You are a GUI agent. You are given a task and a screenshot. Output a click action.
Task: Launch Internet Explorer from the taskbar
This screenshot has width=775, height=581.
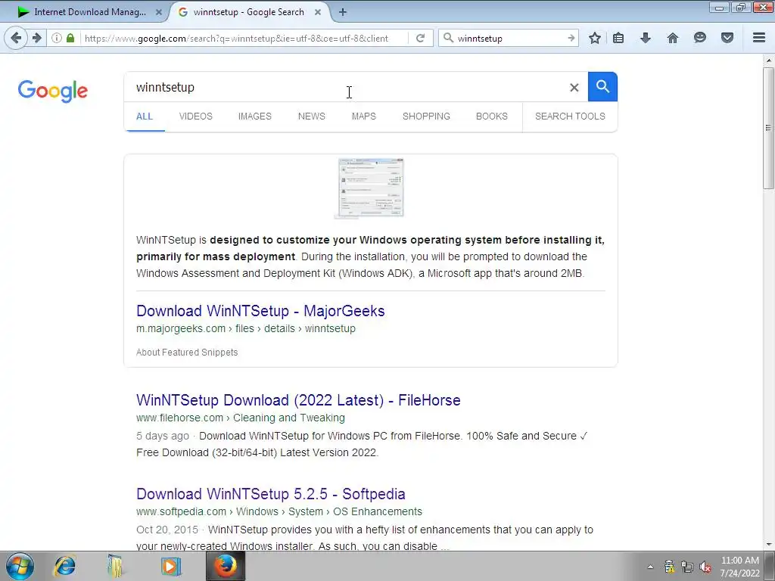(x=65, y=566)
